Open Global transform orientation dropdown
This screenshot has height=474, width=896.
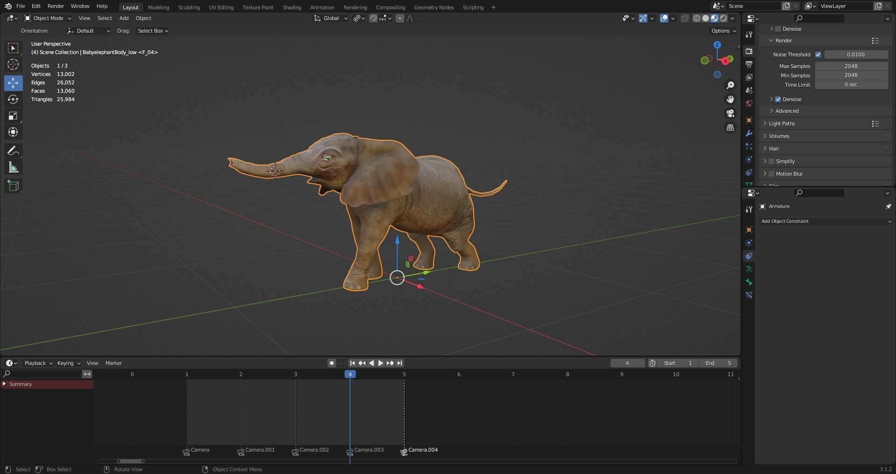(x=331, y=18)
